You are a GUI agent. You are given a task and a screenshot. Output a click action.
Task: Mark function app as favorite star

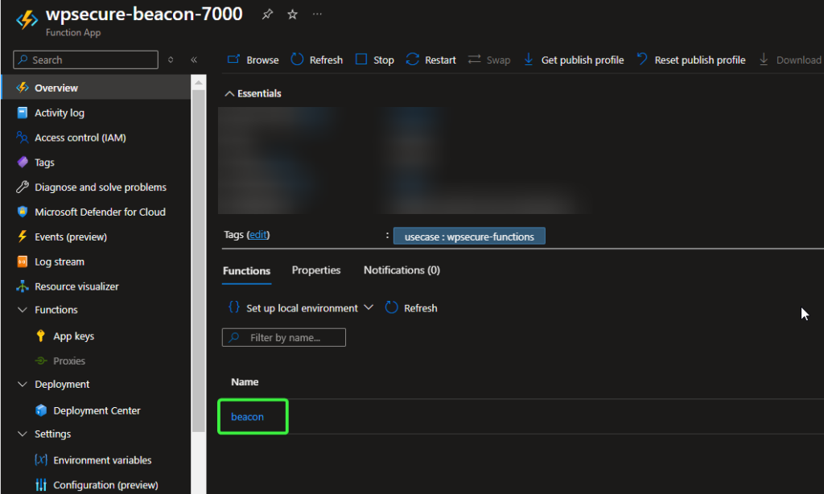pos(292,14)
